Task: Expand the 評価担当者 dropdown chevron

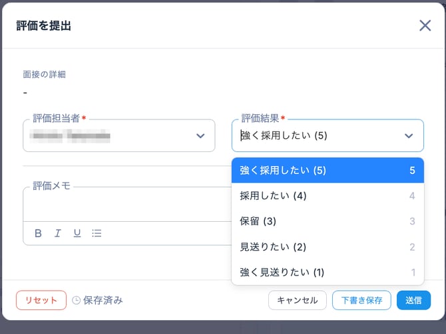Action: 200,136
